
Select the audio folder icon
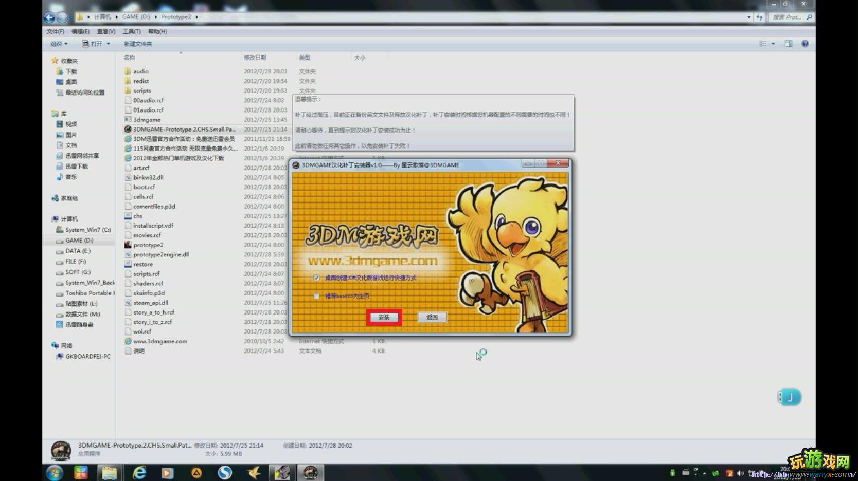pyautogui.click(x=128, y=71)
